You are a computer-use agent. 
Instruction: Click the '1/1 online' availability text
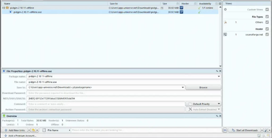(207, 8)
